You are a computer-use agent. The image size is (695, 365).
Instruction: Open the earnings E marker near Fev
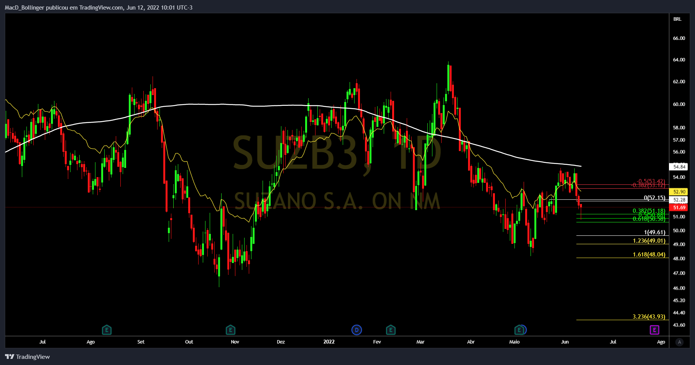click(390, 330)
